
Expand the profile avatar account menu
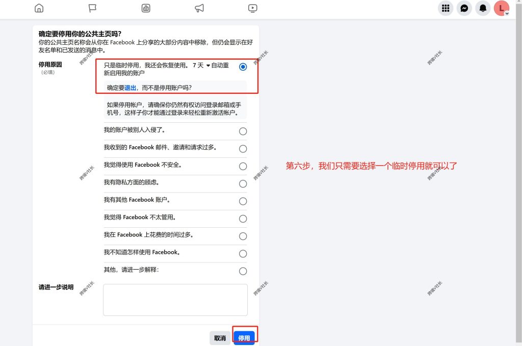click(502, 8)
